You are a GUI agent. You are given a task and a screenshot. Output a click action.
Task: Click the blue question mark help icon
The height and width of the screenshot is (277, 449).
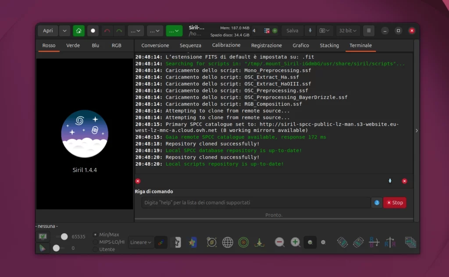click(x=377, y=202)
